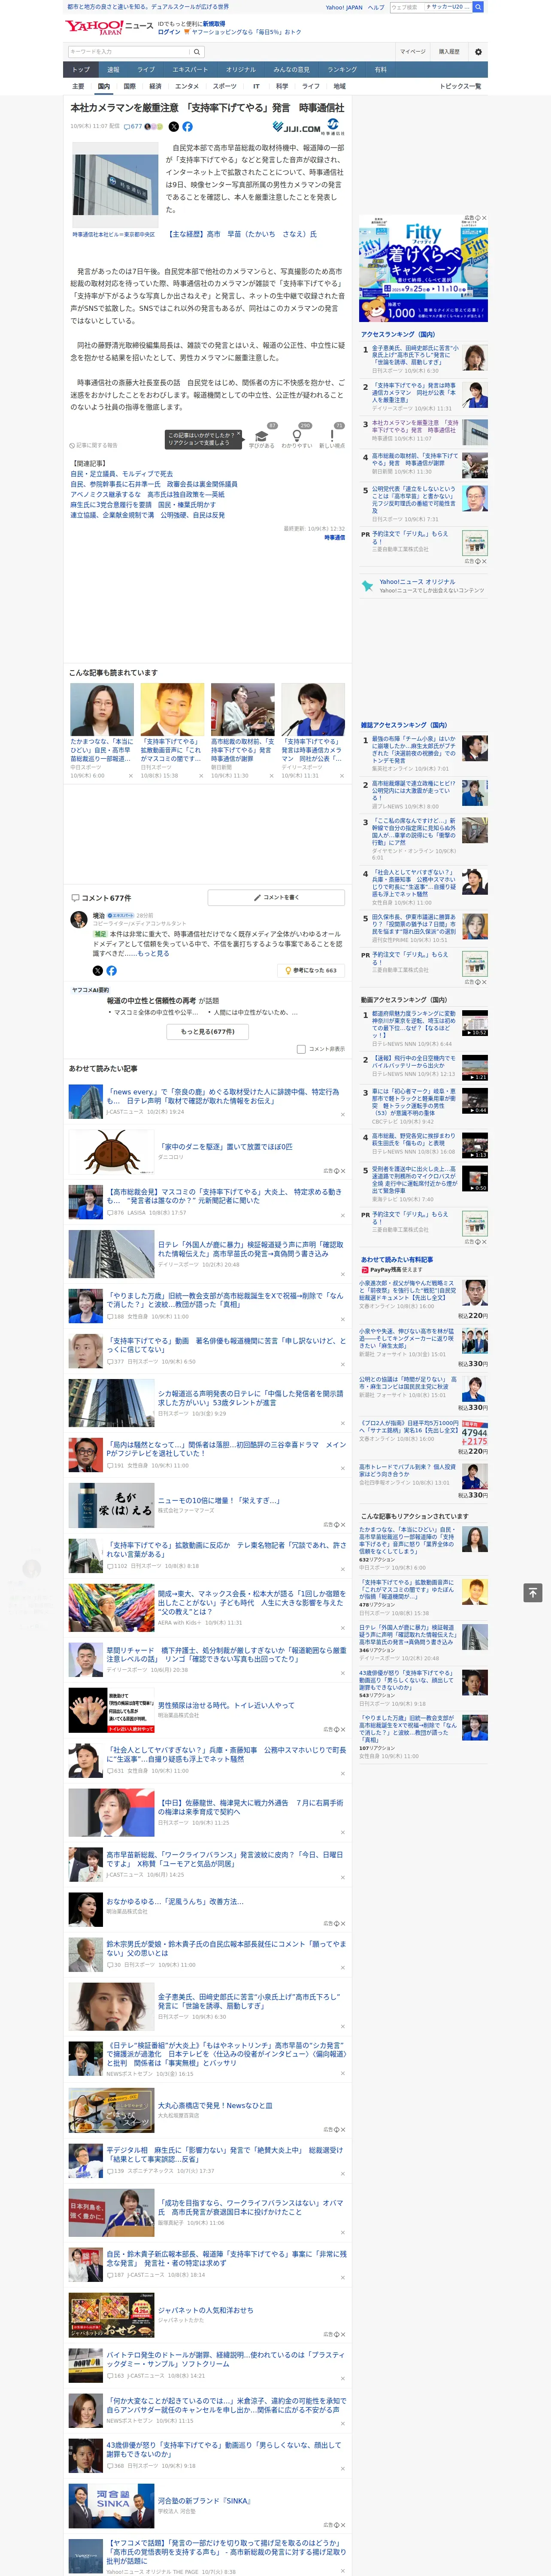Click トピックス一覧 link

click(460, 86)
